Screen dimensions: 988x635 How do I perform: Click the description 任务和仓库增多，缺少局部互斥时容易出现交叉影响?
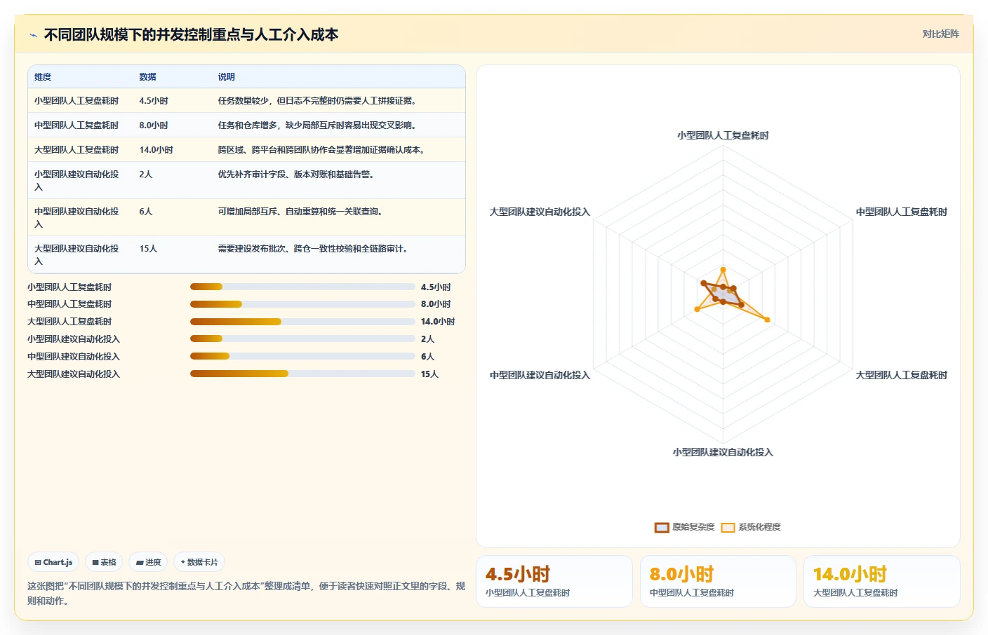[x=319, y=125]
